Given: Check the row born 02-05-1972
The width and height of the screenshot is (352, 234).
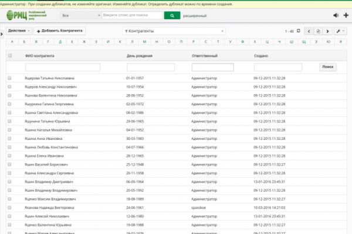Looking at the screenshot, I should [x=9, y=104].
